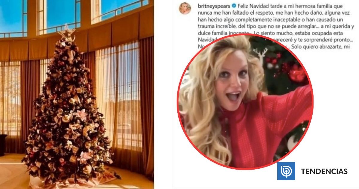Image resolution: width=359 pixels, height=189 pixels.
Task: Open the britneyspears profile avatar
Action: point(185,8)
